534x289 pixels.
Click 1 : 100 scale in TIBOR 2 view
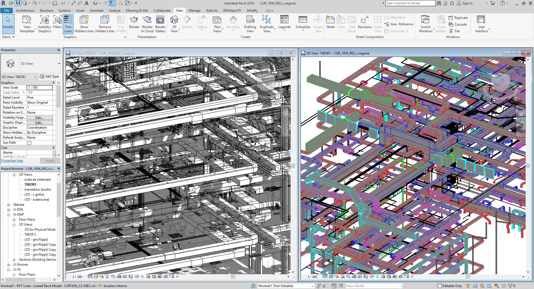coord(77,277)
